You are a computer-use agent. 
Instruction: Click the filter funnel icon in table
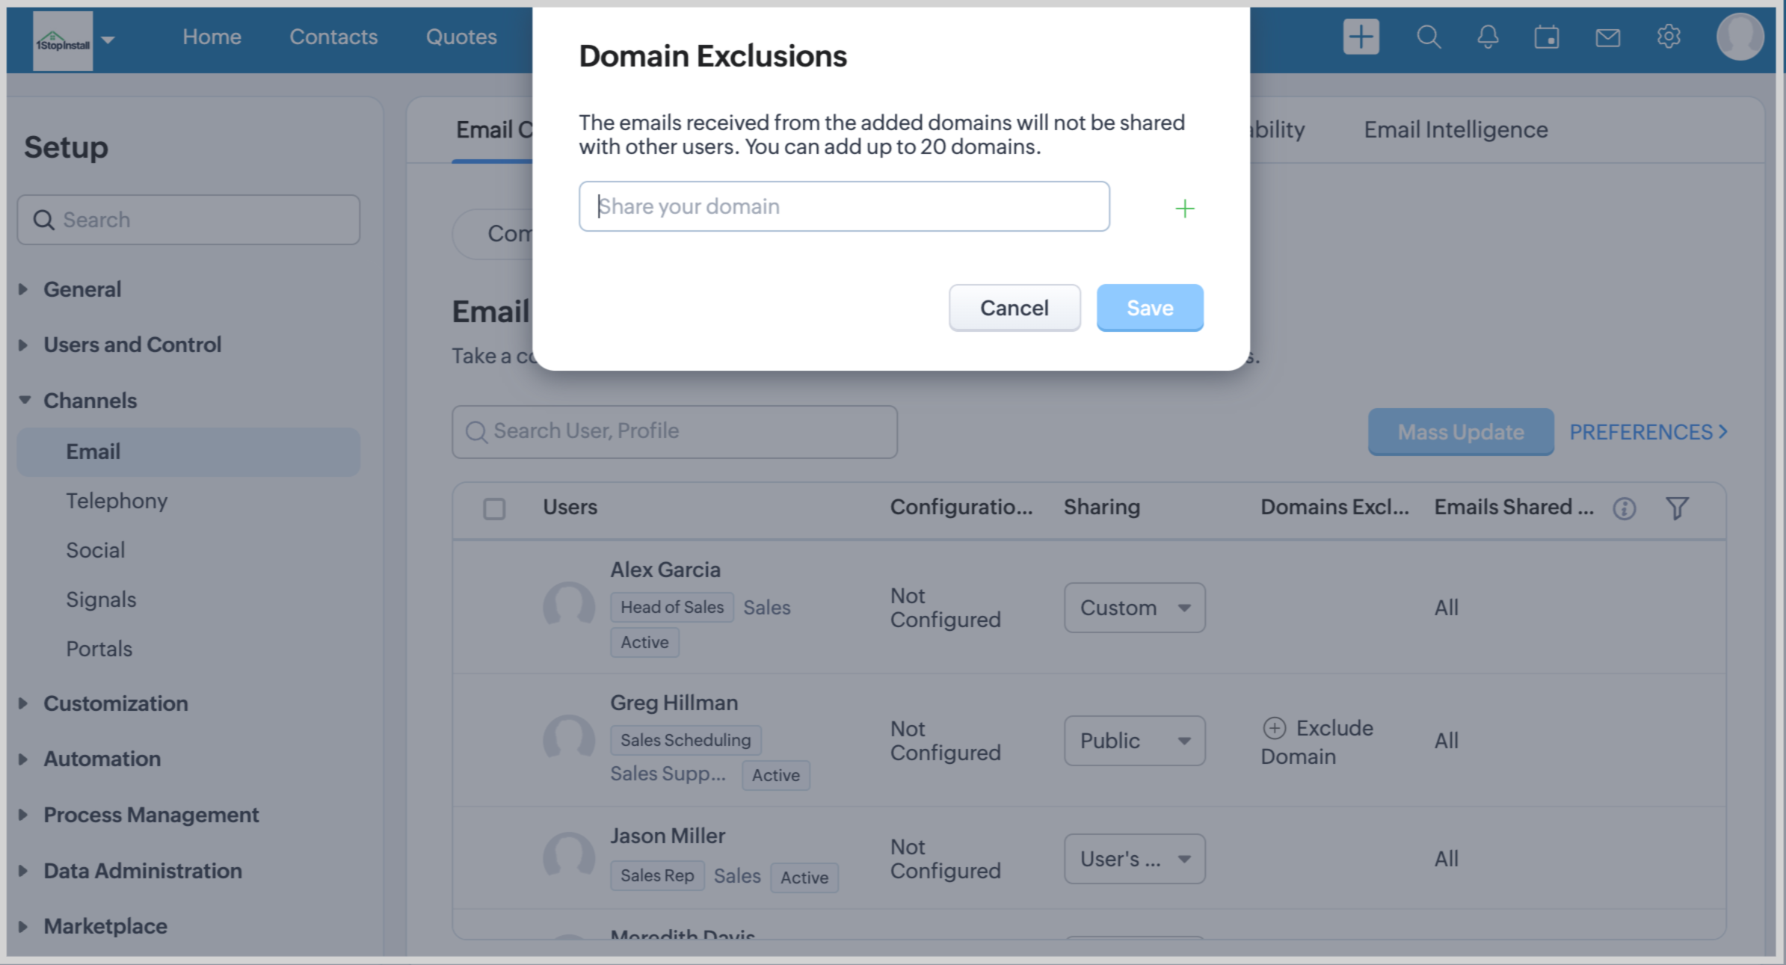1677,508
